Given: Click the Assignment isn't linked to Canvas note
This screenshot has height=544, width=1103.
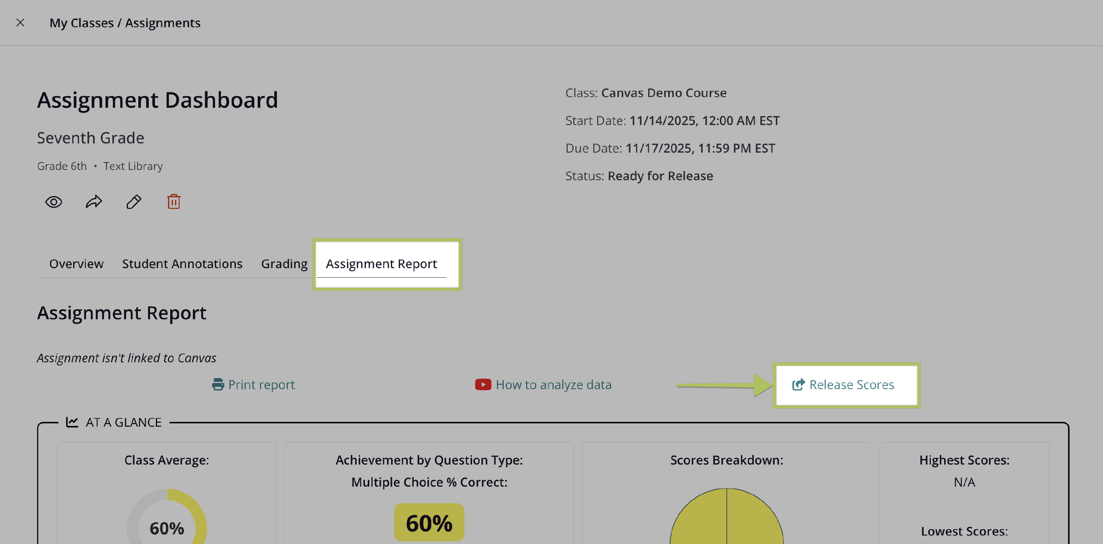Looking at the screenshot, I should point(126,358).
